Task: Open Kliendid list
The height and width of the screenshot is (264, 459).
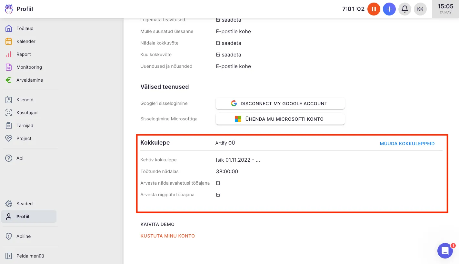Action: [x=25, y=100]
